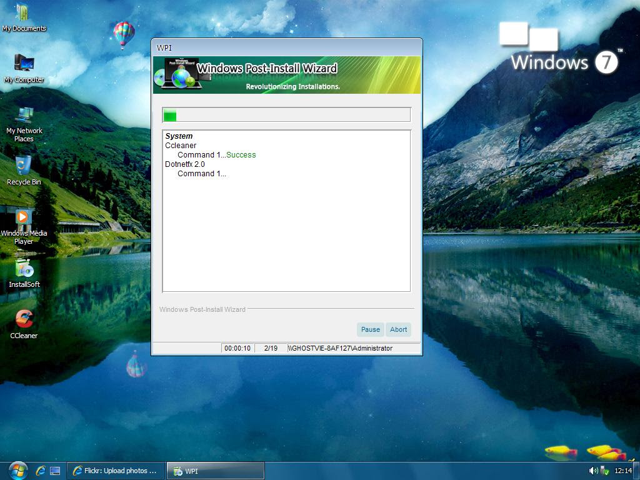Select the CCleaner desktop icon
The image size is (640, 480).
[x=24, y=324]
